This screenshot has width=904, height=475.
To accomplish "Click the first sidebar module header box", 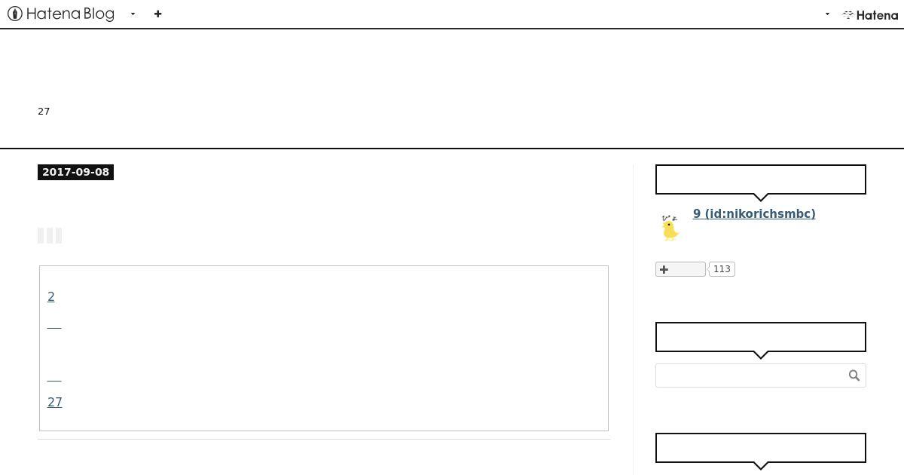I will [x=761, y=179].
